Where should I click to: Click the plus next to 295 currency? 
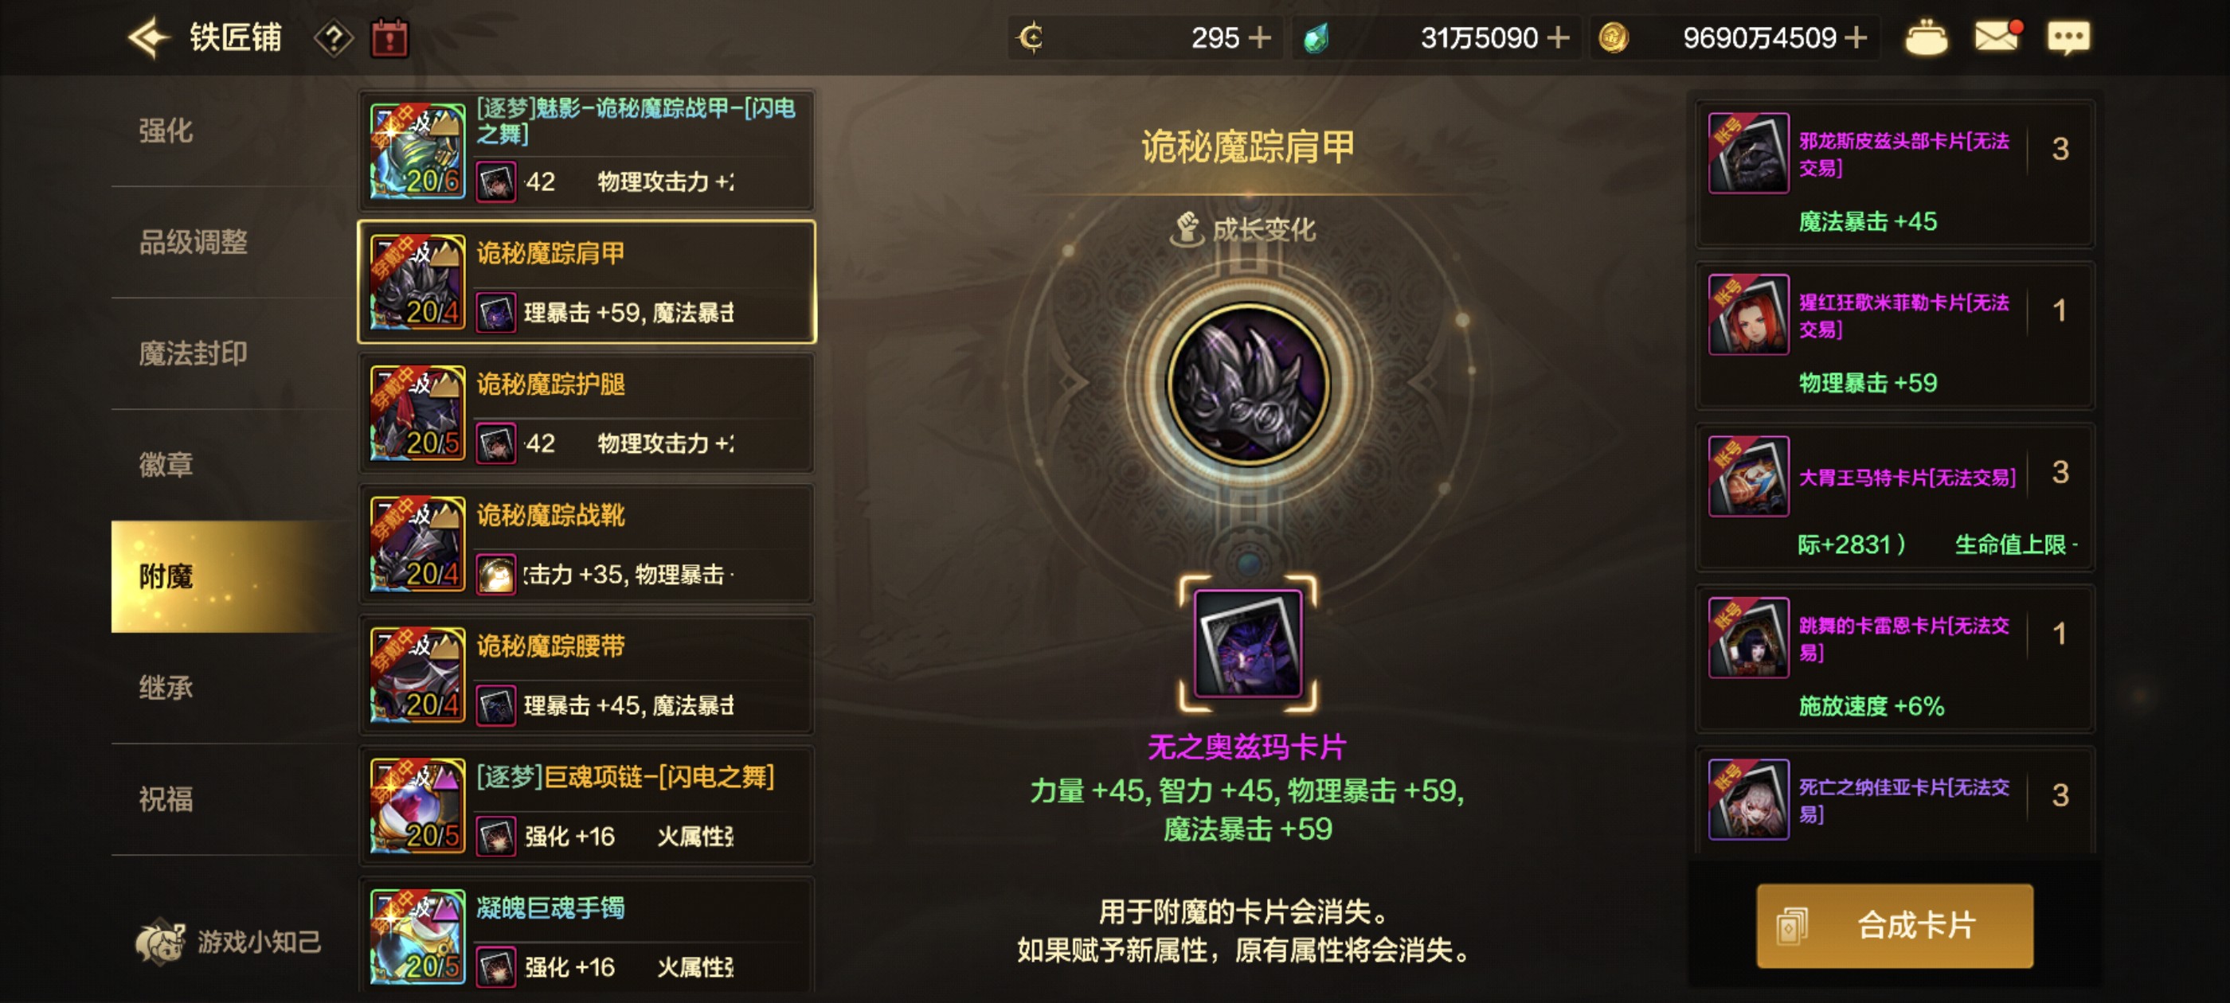coord(1260,37)
